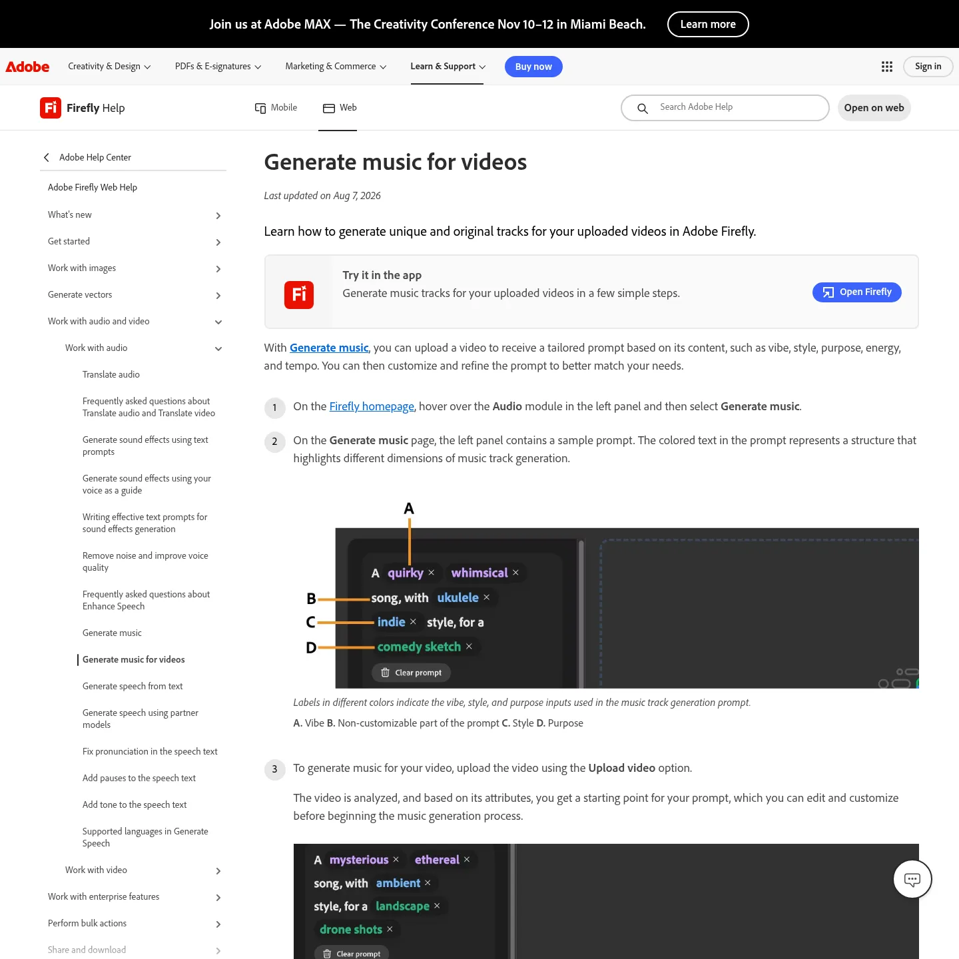Screen dimensions: 959x959
Task: Open Add pauses to the speech text
Action: [139, 778]
